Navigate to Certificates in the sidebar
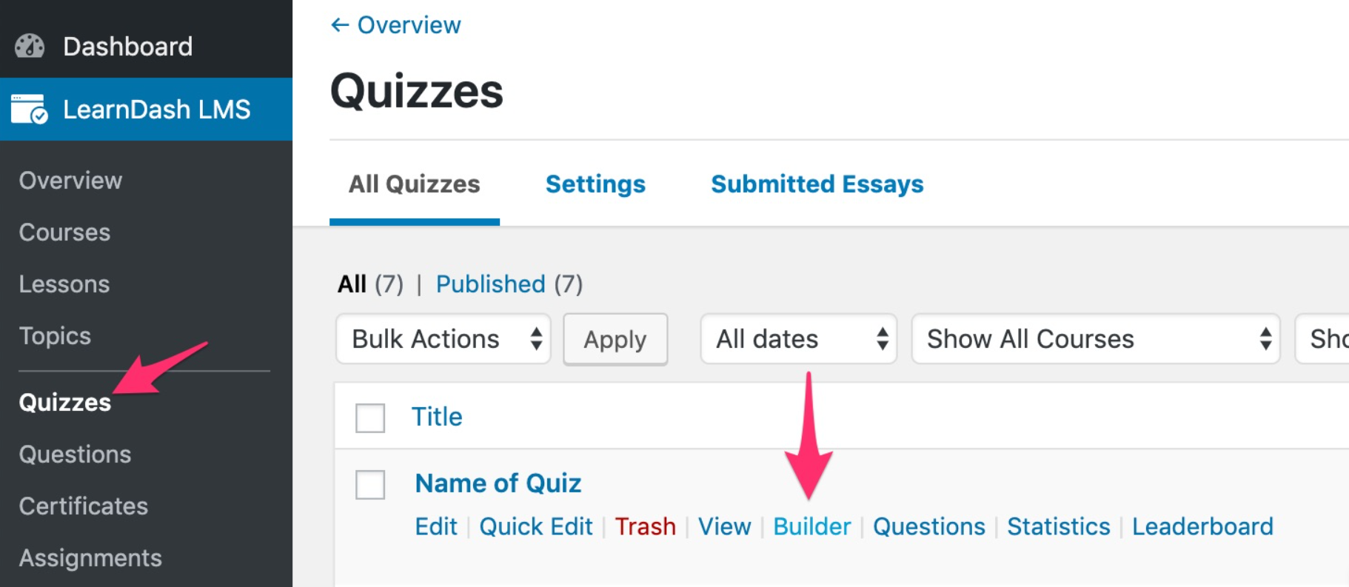1349x587 pixels. pyautogui.click(x=83, y=506)
